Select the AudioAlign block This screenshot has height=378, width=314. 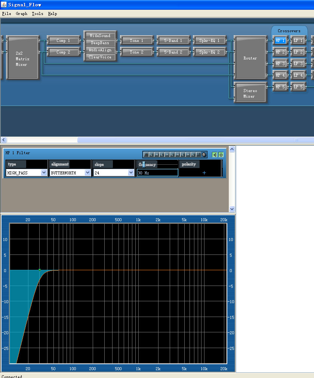[x=100, y=50]
